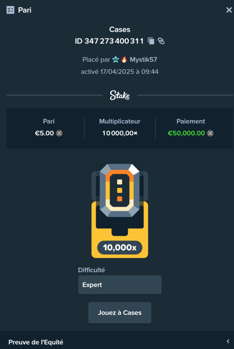Screen dimensions: 234x349
Task: Click the 10,000x multiplier badge
Action: tap(120, 247)
